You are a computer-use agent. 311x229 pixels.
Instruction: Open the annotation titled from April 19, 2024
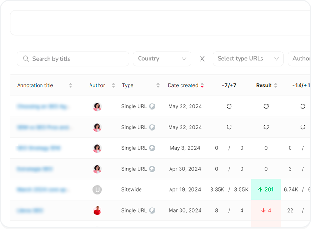coord(43,190)
